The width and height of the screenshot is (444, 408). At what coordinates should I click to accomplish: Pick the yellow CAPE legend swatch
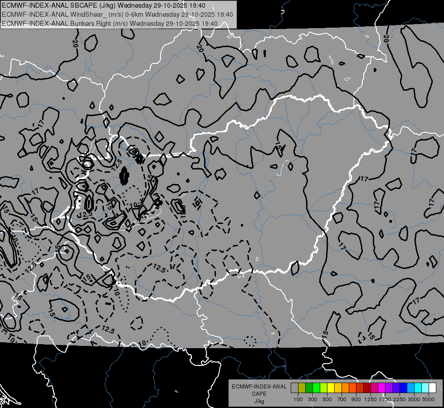pos(331,388)
